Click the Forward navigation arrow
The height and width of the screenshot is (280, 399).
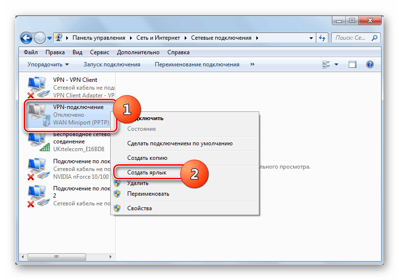point(40,38)
